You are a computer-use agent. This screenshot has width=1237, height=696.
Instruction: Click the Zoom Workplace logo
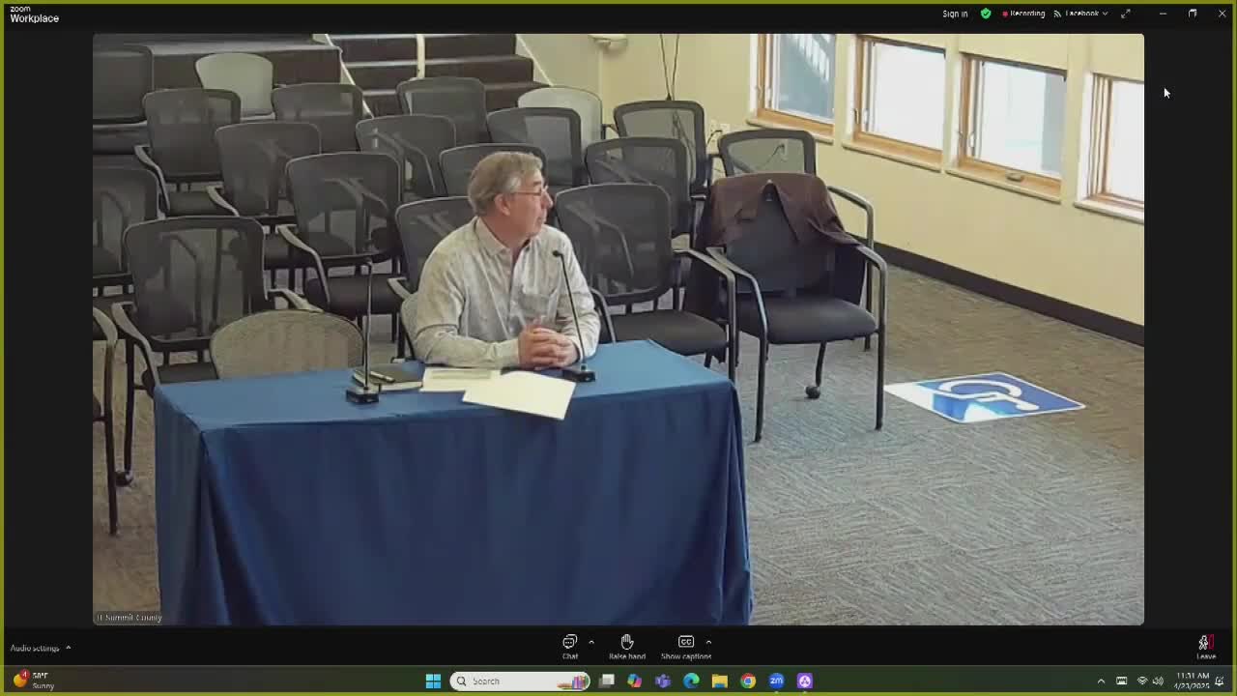pyautogui.click(x=35, y=14)
